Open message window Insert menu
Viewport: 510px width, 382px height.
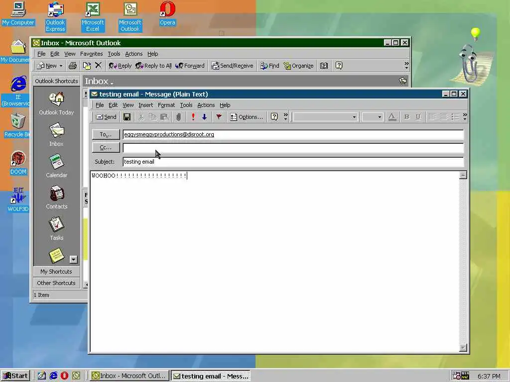click(x=145, y=105)
